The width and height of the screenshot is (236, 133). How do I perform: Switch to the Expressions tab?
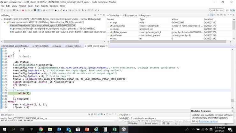[x=130, y=15]
